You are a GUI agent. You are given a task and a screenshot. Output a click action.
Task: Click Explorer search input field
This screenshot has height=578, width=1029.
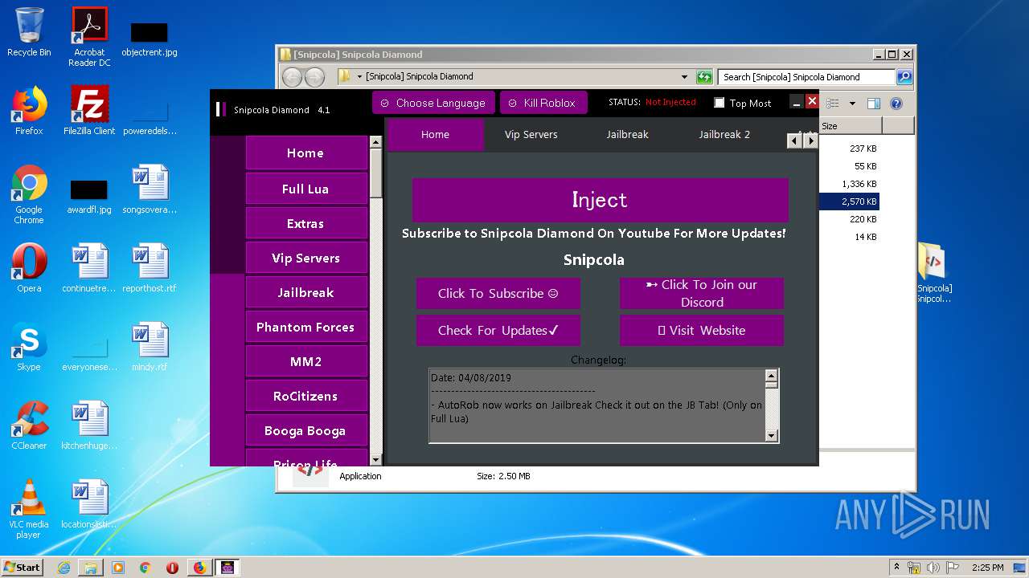coord(806,77)
